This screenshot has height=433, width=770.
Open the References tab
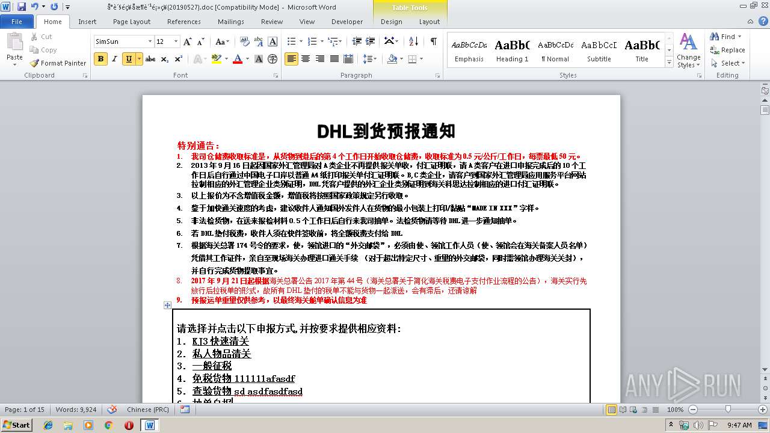[184, 22]
